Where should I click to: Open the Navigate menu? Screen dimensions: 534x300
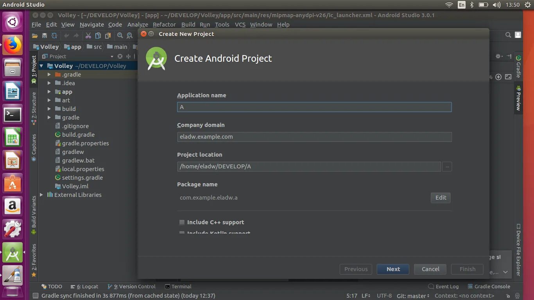coord(92,24)
